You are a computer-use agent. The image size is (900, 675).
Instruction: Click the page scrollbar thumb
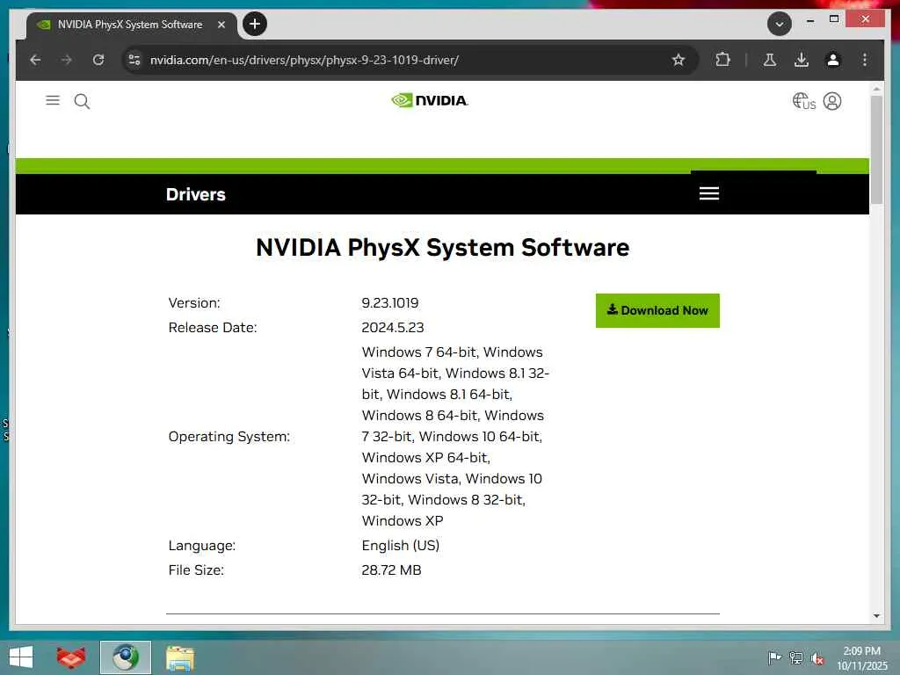876,149
